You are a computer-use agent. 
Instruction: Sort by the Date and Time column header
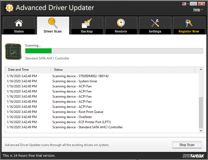[x=28, y=70]
